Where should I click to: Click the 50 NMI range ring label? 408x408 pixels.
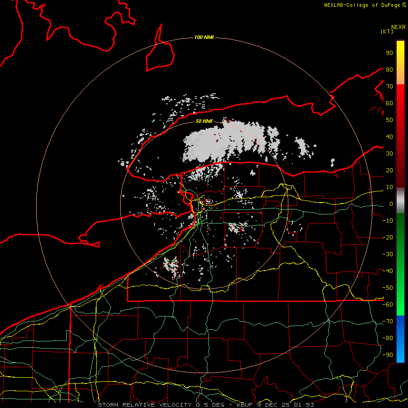[204, 121]
